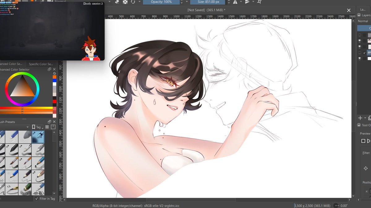
Task: Toggle the horizontal mirror tool icon
Action: (235, 2)
